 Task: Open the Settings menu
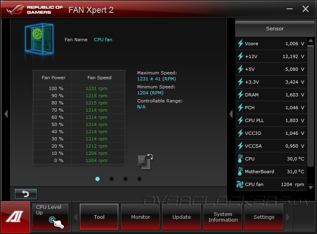[x=264, y=217]
